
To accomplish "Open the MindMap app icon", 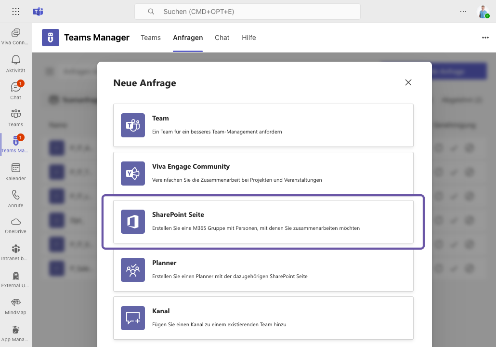I will click(16, 306).
